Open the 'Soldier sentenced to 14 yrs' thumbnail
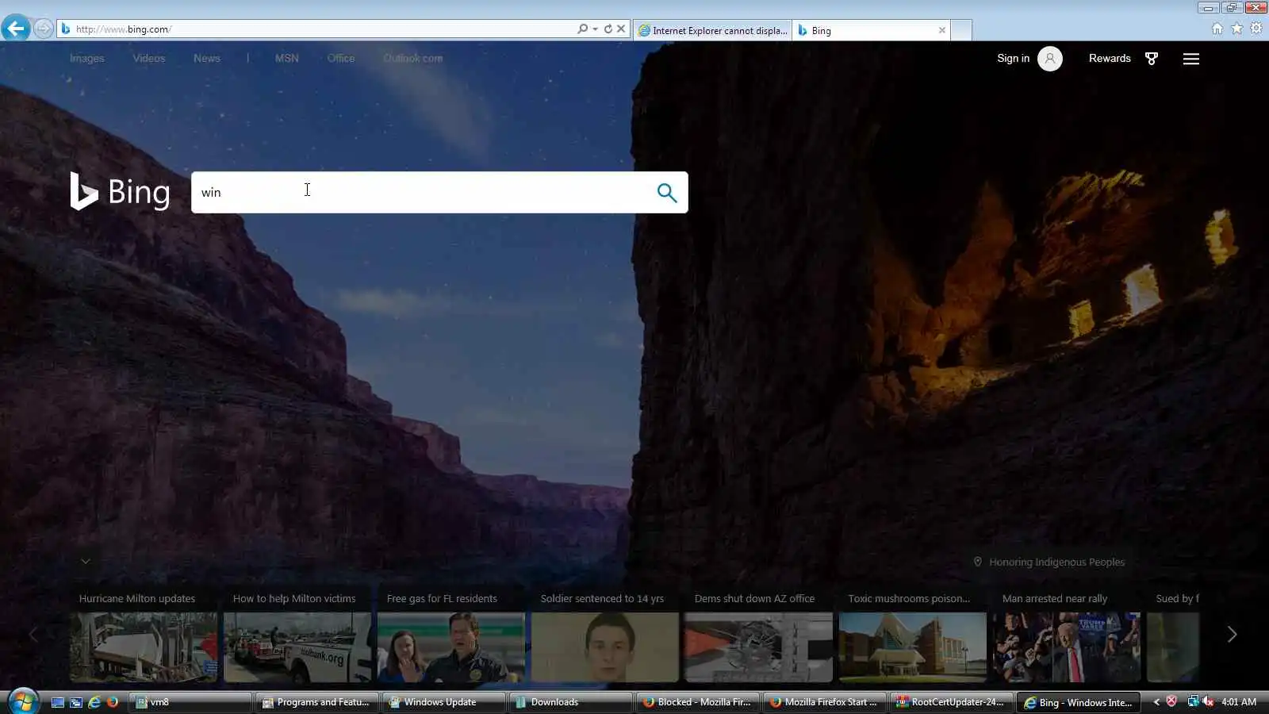 pyautogui.click(x=605, y=647)
